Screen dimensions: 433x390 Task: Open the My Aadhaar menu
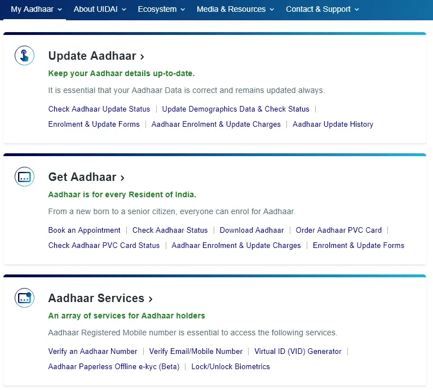(x=36, y=9)
